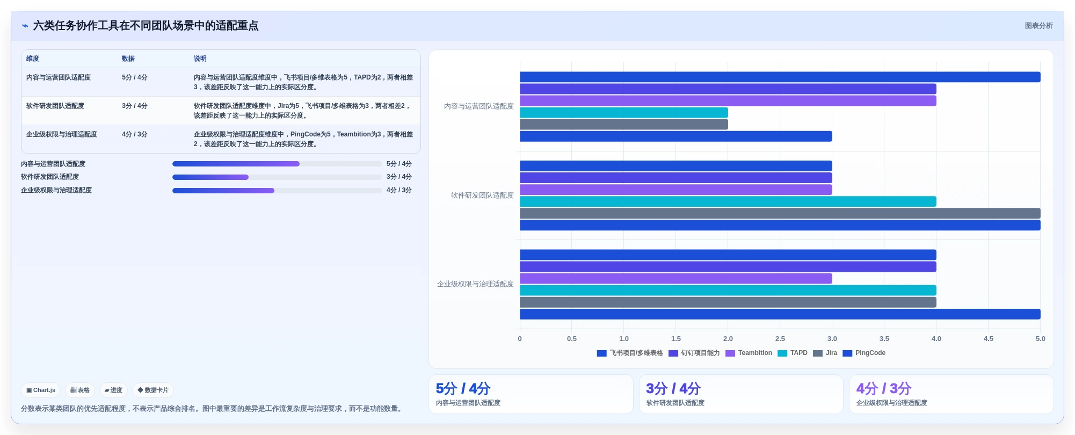
Task: Click the 维度 table column header
Action: (33, 59)
